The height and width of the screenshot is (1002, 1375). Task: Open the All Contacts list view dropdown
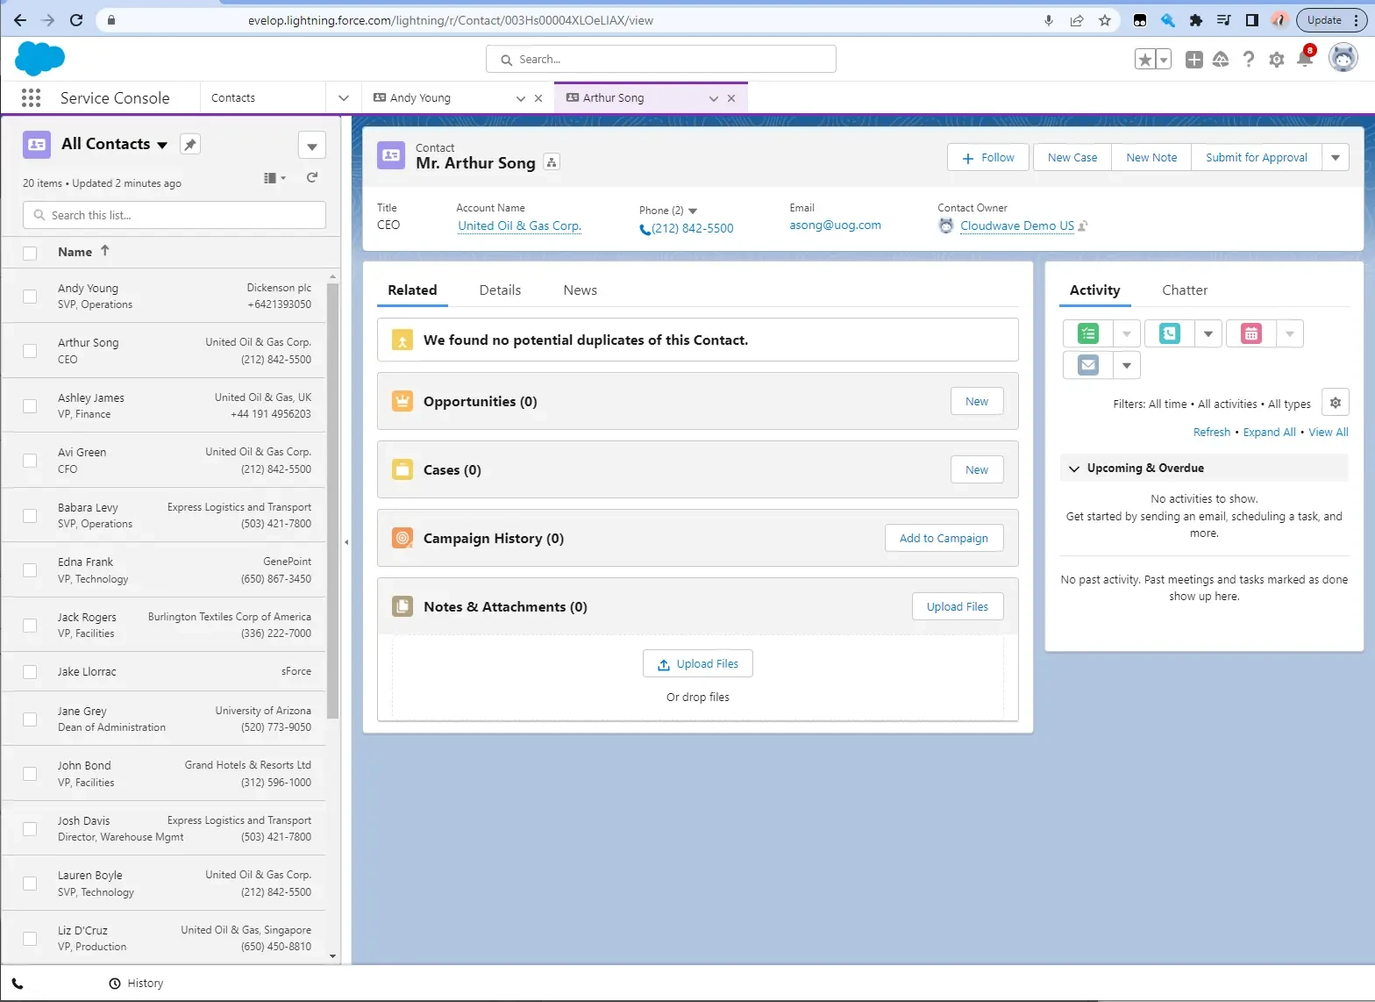point(162,145)
